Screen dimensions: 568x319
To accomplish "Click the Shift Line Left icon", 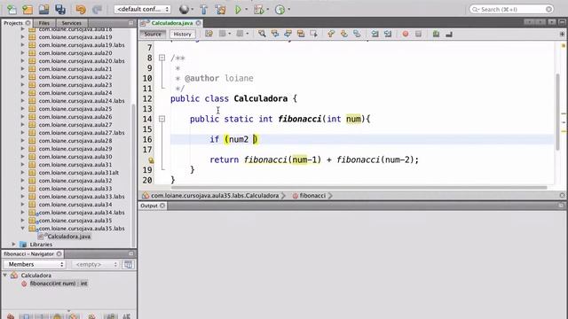I will (x=375, y=34).
